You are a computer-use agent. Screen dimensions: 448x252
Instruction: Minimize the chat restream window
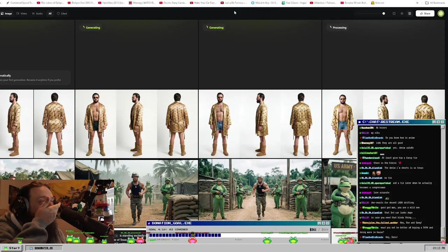point(434,122)
